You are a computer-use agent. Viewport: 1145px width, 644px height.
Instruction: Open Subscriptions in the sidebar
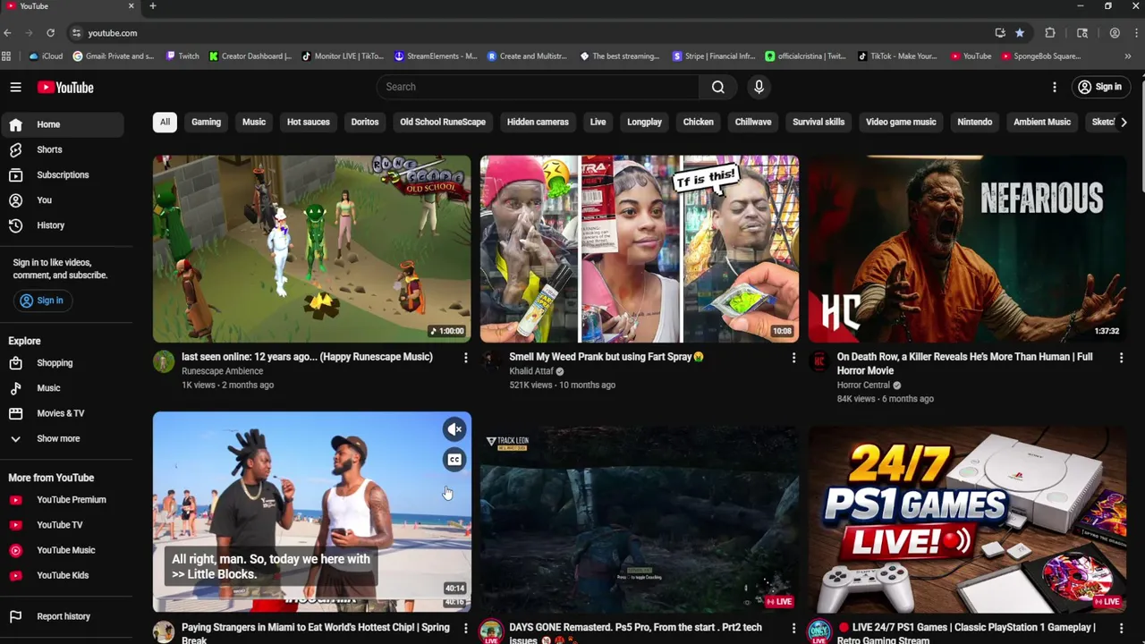coord(62,174)
